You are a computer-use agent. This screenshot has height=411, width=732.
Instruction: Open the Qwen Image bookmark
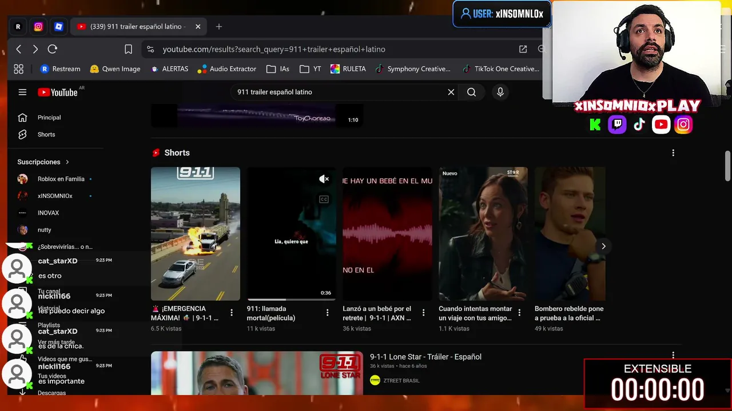(x=115, y=69)
